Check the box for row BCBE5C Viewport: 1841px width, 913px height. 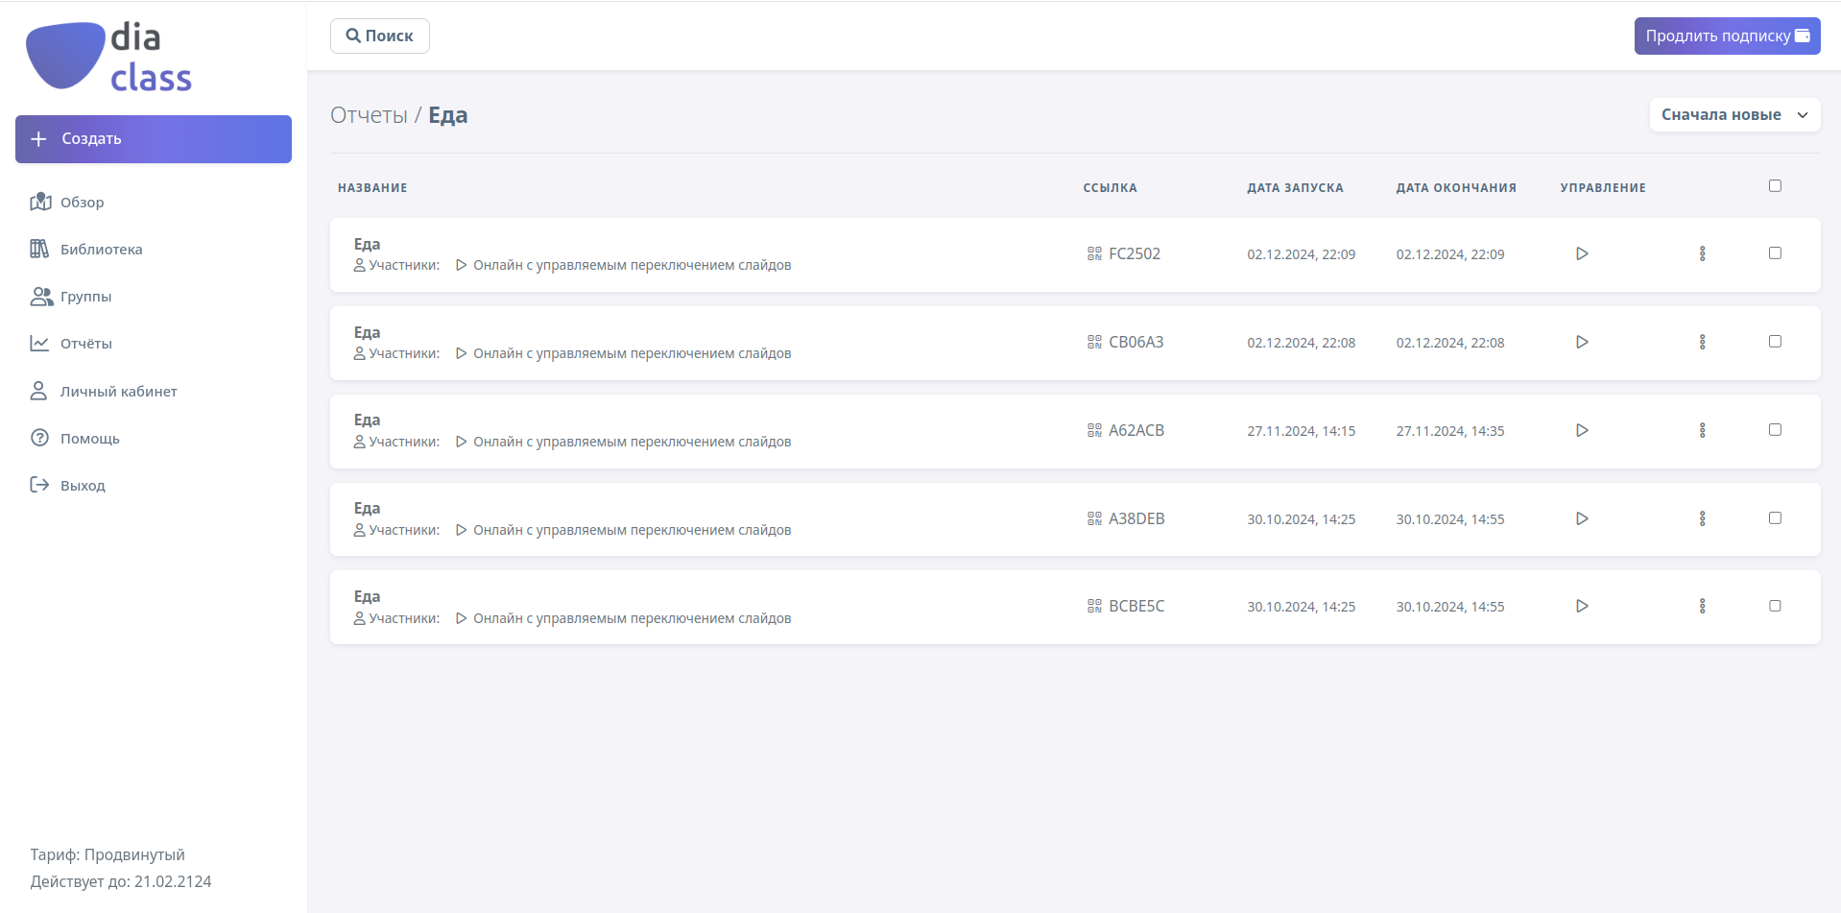coord(1775,606)
